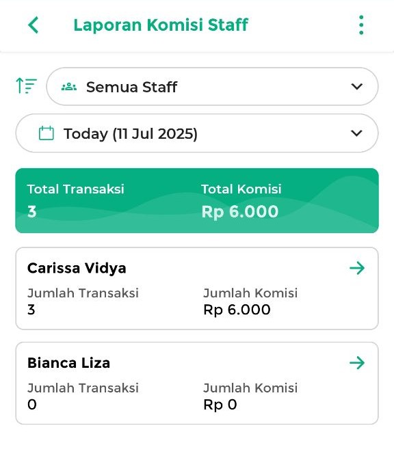The height and width of the screenshot is (456, 394).
Task: Open the three-dot overflow menu
Action: (361, 25)
